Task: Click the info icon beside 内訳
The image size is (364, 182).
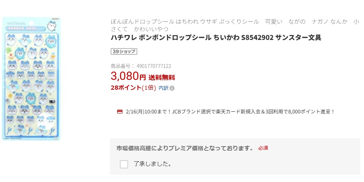Action: [172, 88]
